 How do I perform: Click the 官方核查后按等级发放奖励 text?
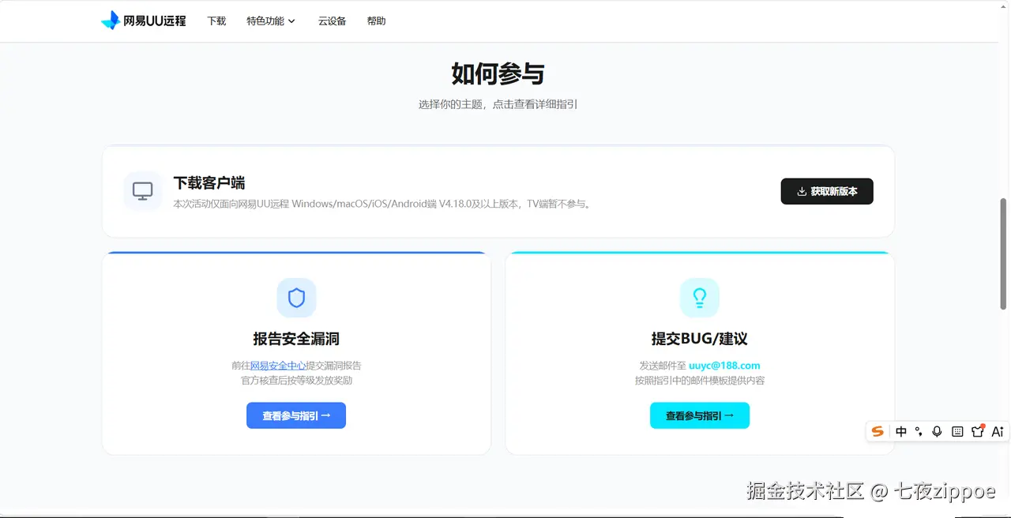coord(296,381)
